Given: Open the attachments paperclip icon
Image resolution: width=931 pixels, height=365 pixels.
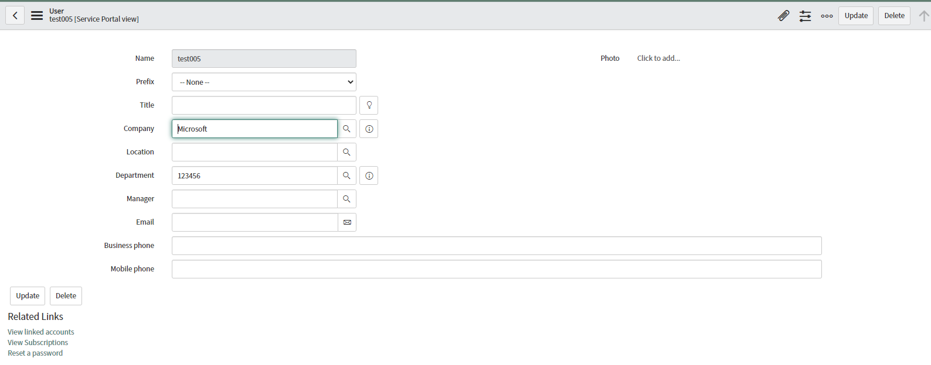Looking at the screenshot, I should tap(783, 16).
